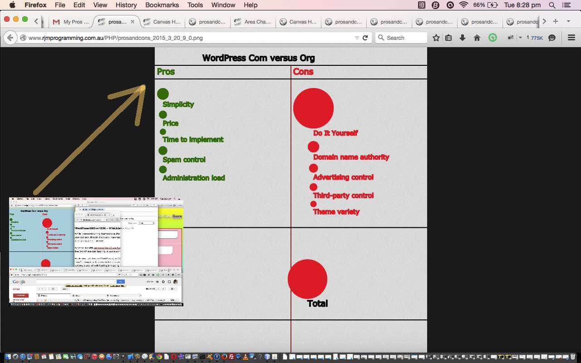Click Spam control label
Image resolution: width=581 pixels, height=363 pixels.
point(184,160)
